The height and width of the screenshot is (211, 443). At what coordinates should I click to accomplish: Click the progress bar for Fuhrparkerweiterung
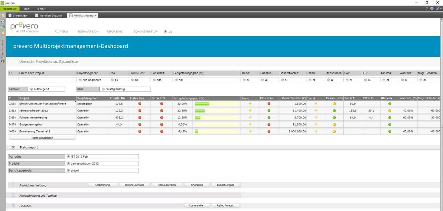[216, 117]
